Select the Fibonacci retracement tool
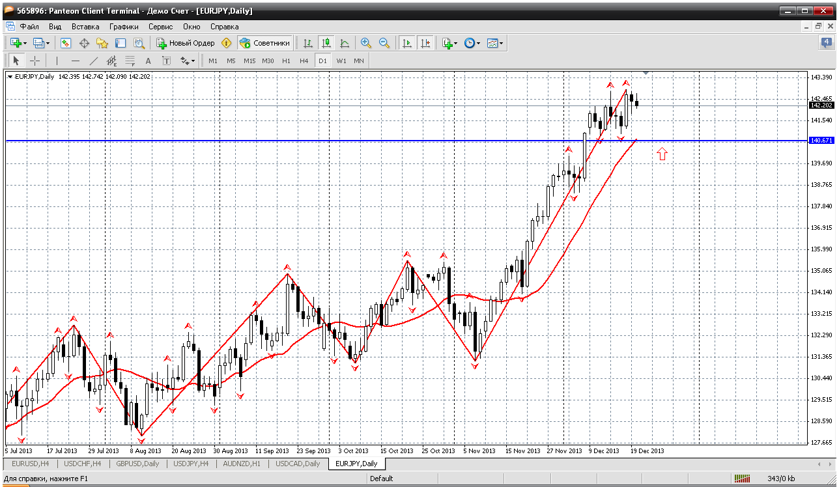The width and height of the screenshot is (839, 487). coord(130,61)
